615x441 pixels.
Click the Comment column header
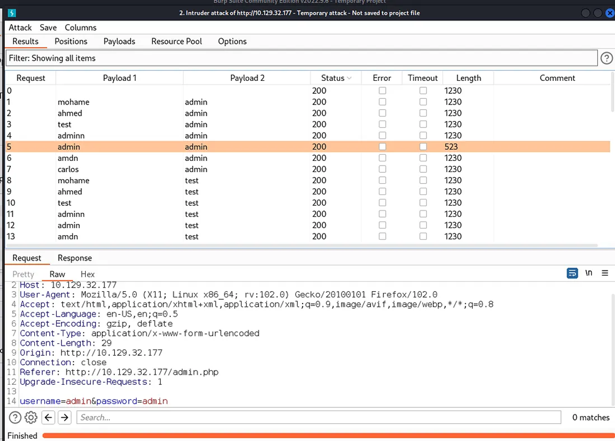[x=557, y=78]
